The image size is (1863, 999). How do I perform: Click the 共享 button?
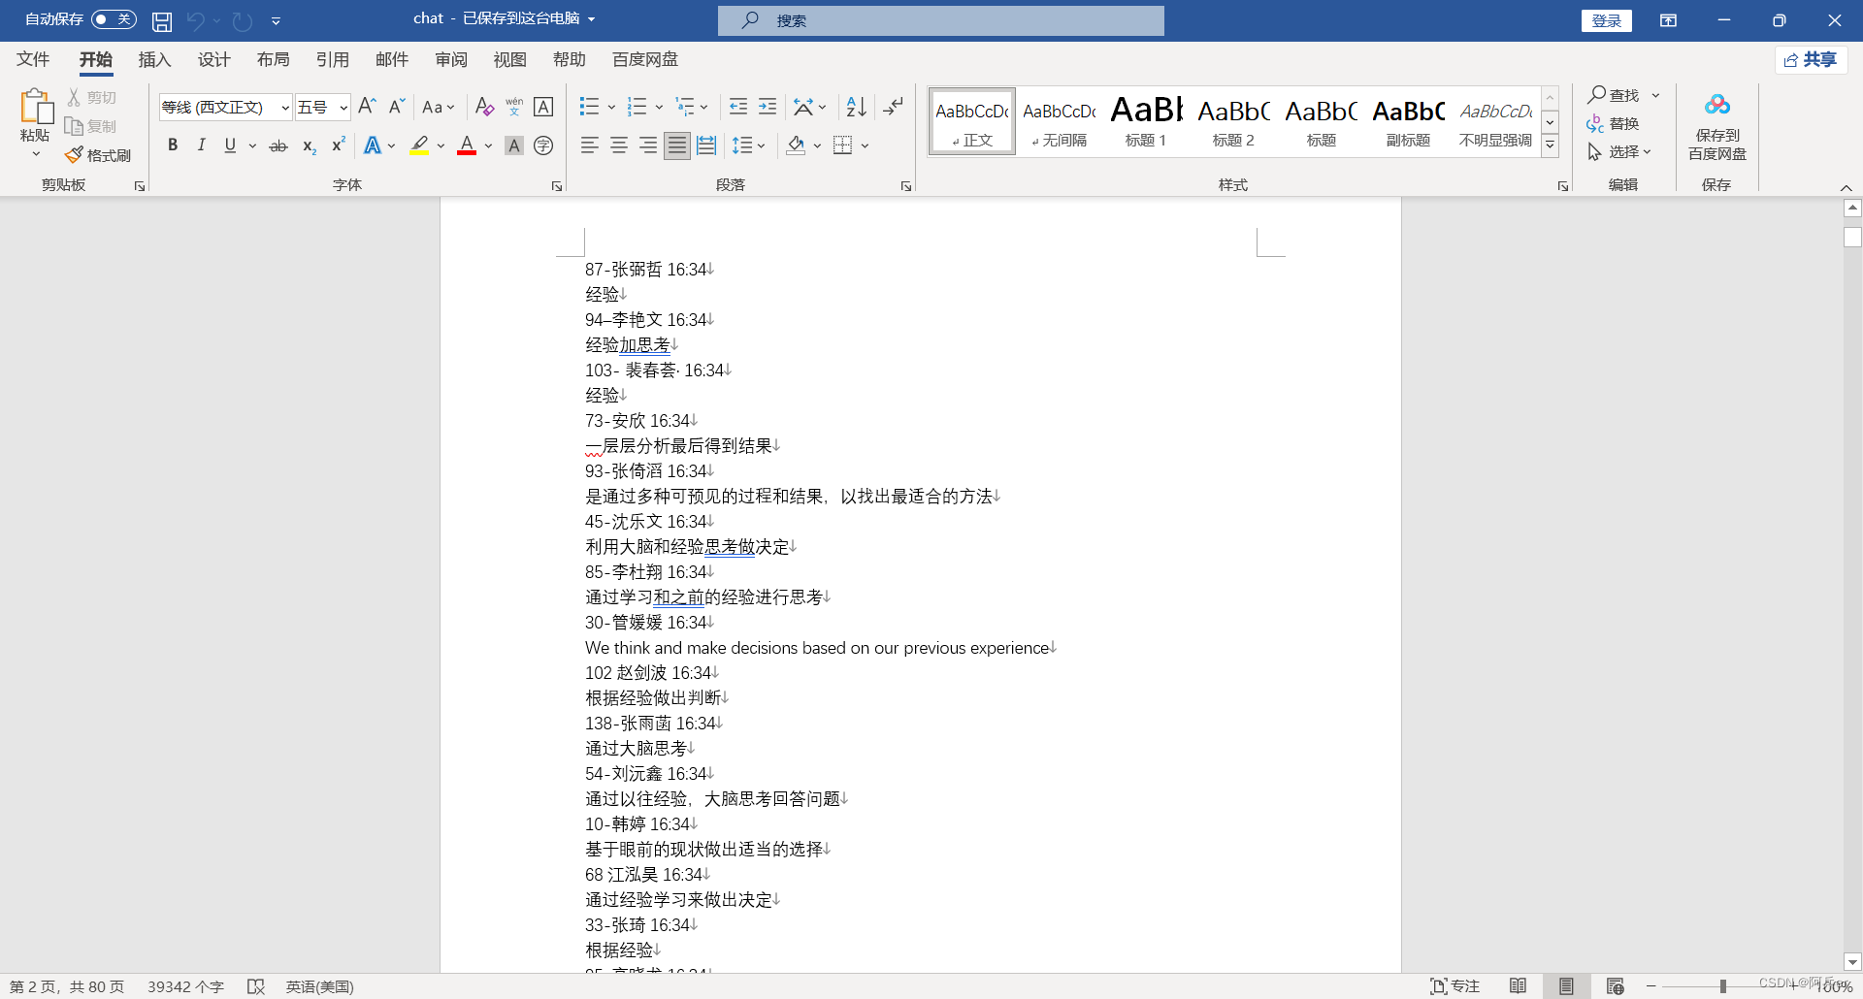1812,59
